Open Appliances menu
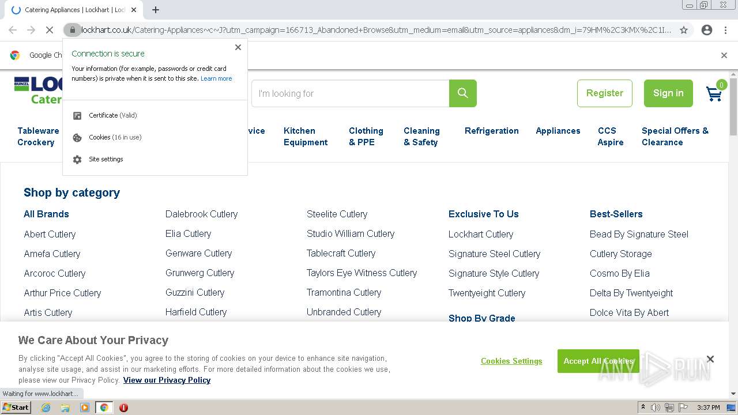The height and width of the screenshot is (415, 738). (x=558, y=131)
